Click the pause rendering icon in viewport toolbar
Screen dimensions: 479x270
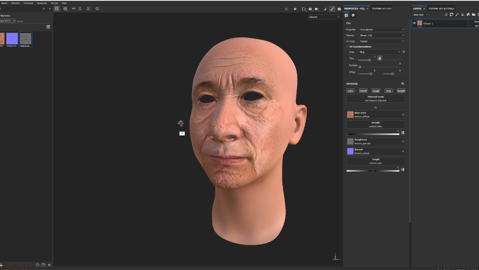(x=295, y=9)
